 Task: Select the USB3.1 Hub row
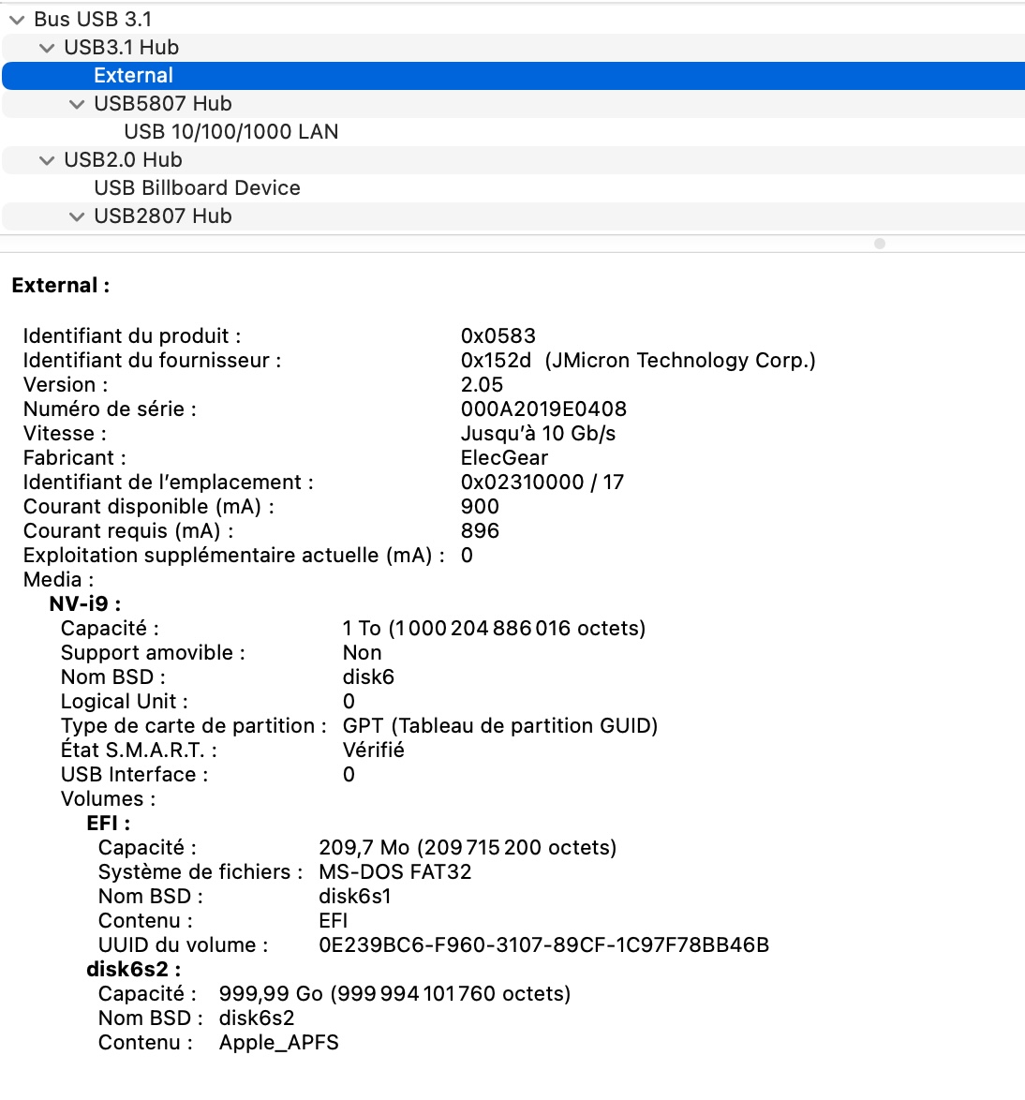pyautogui.click(x=512, y=48)
